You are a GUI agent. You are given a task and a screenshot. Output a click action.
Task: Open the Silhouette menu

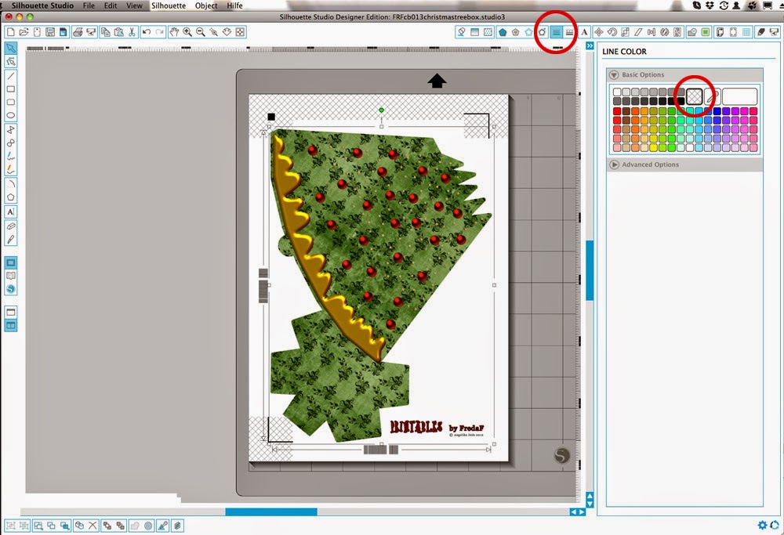[x=169, y=5]
